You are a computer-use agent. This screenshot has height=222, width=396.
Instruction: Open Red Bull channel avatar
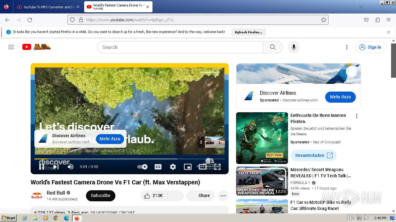(x=37, y=195)
